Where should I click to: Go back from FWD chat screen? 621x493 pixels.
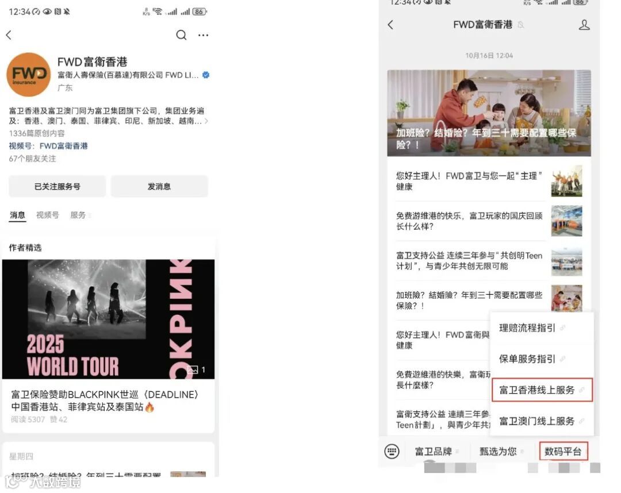[x=390, y=25]
